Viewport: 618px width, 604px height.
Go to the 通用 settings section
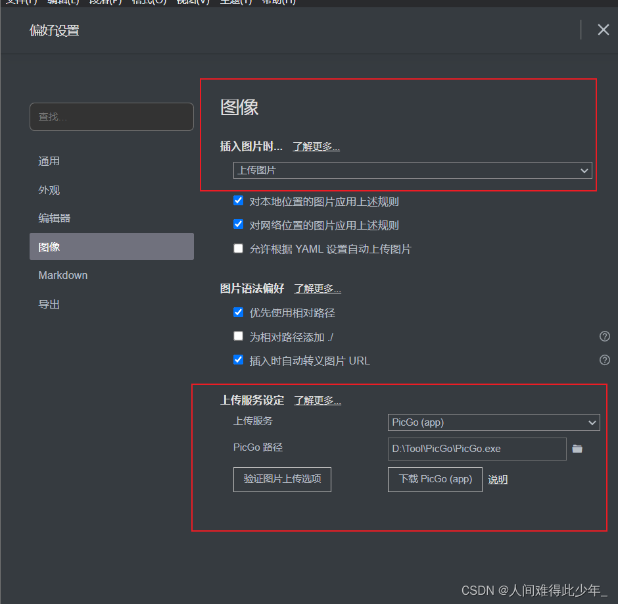tap(49, 161)
